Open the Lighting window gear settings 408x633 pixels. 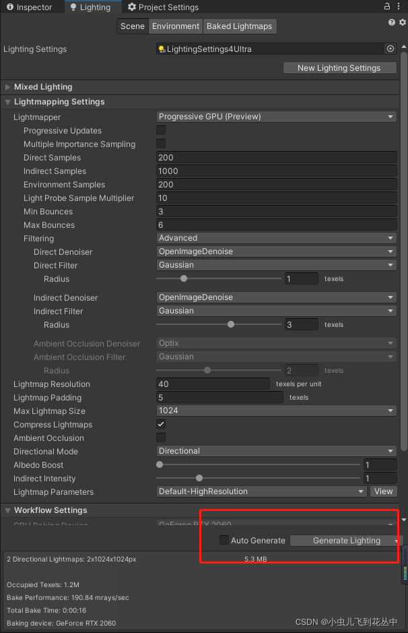pyautogui.click(x=403, y=22)
